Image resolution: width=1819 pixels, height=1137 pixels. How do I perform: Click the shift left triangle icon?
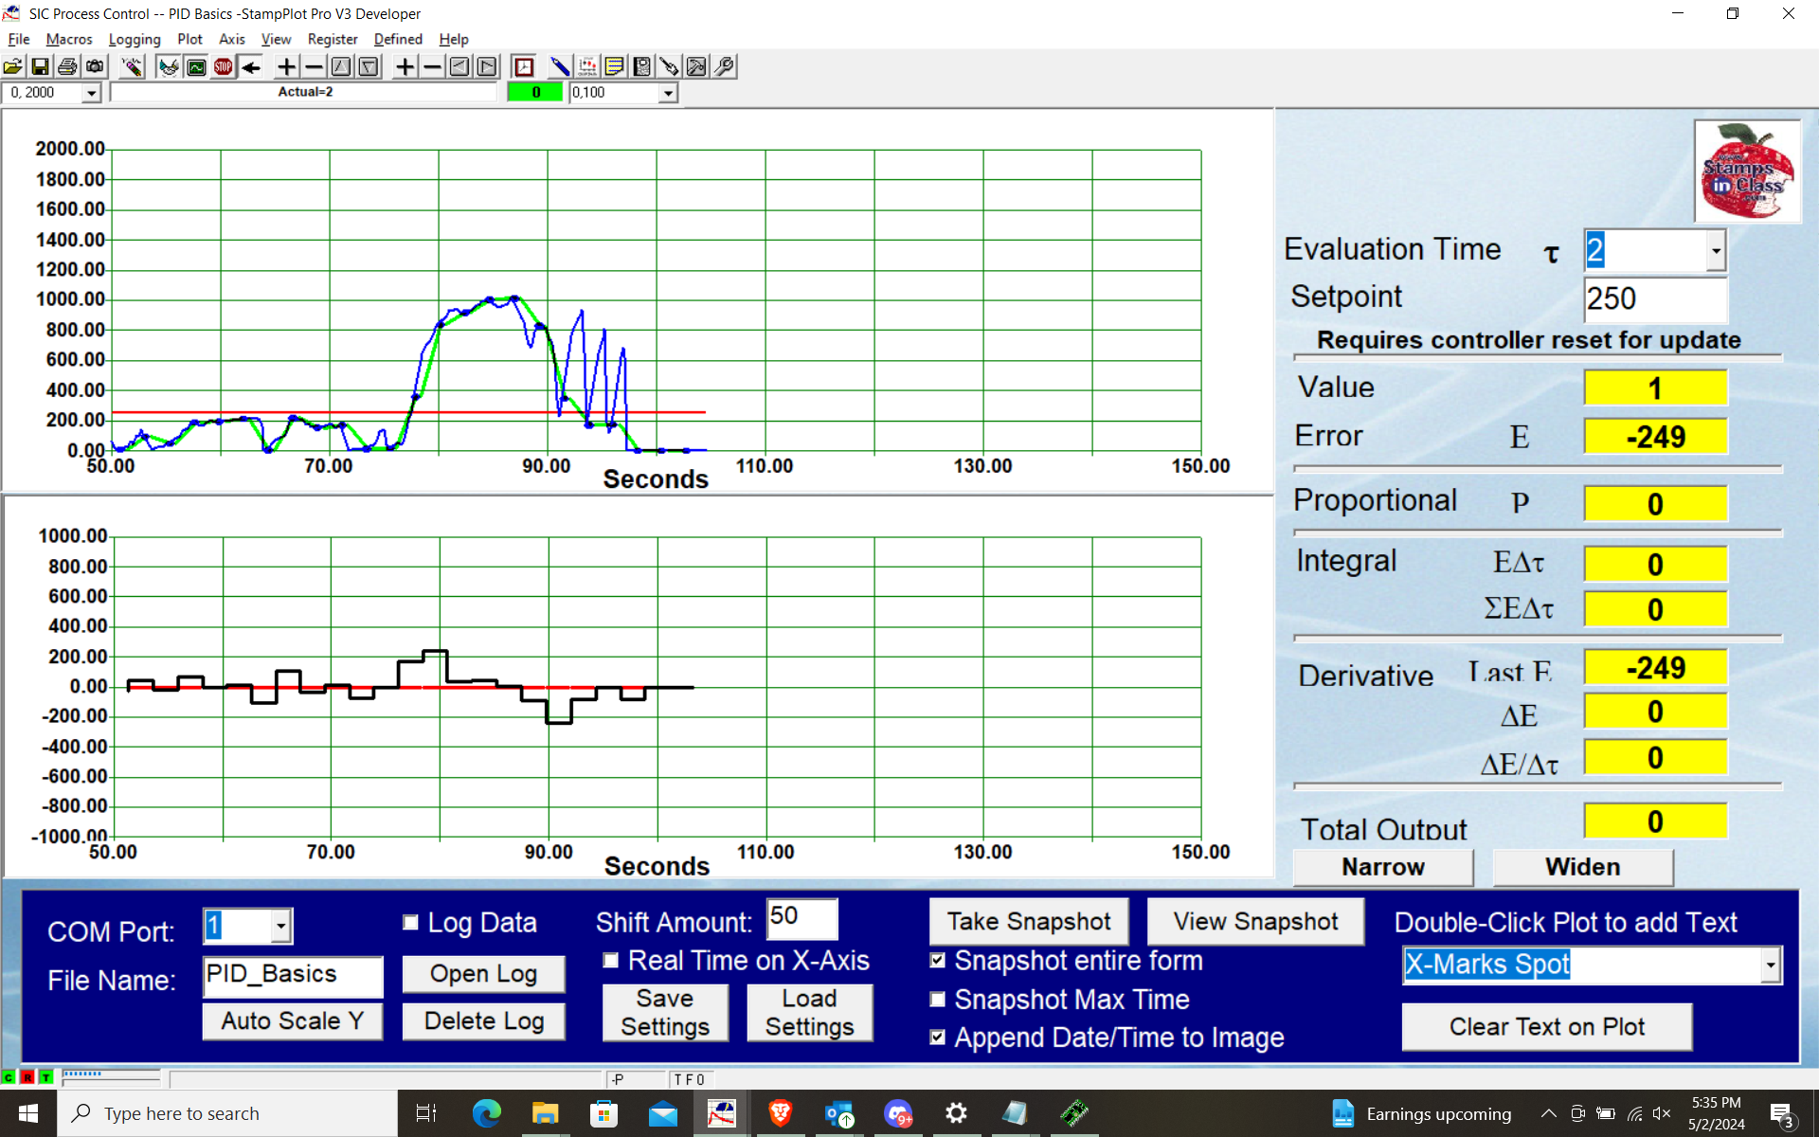coord(459,66)
